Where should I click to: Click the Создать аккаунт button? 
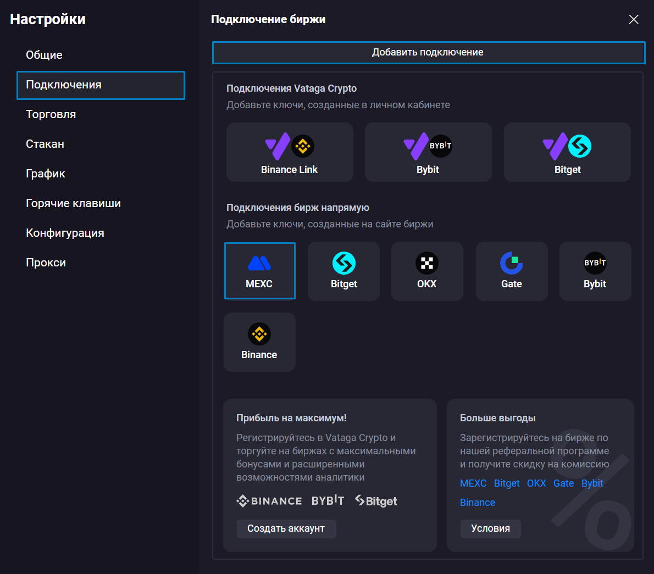click(x=286, y=528)
